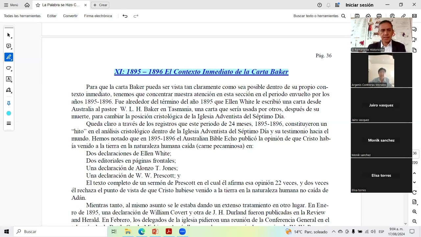Image resolution: width=421 pixels, height=237 pixels.
Task: Open the weather widget 14°C Parc. soleado
Action: pyautogui.click(x=307, y=232)
